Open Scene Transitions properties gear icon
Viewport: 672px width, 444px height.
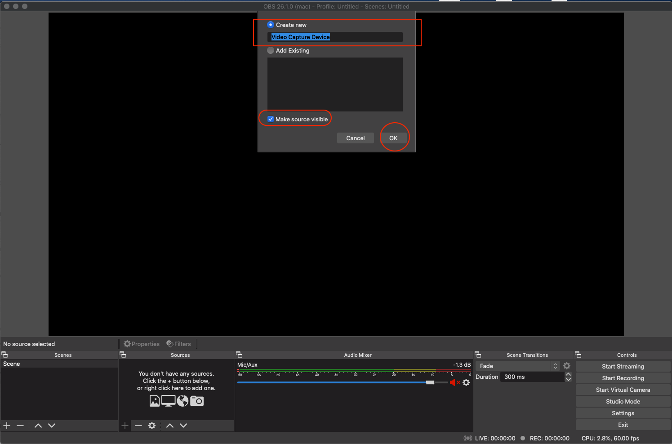[x=567, y=366]
